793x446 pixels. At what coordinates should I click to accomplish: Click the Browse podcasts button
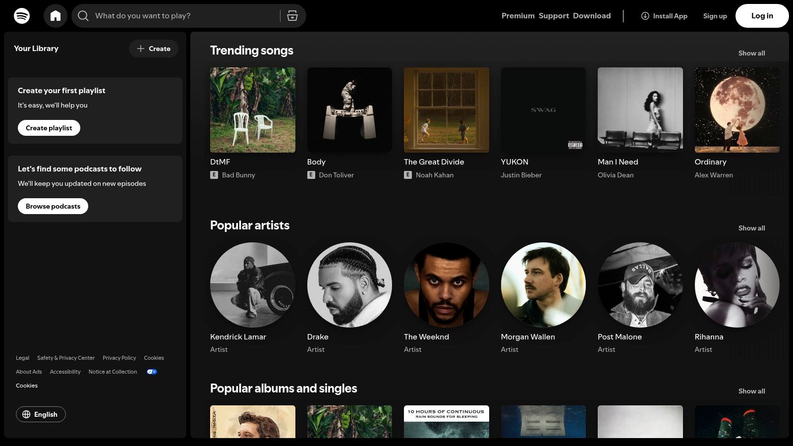pyautogui.click(x=53, y=206)
